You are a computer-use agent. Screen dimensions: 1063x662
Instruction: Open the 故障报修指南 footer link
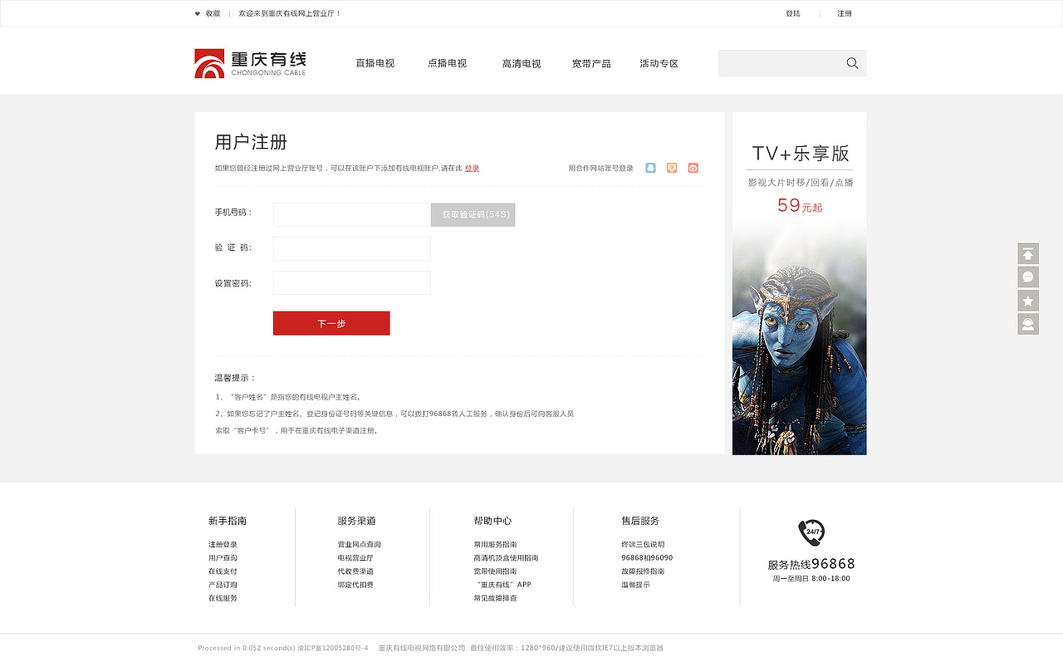tap(643, 571)
